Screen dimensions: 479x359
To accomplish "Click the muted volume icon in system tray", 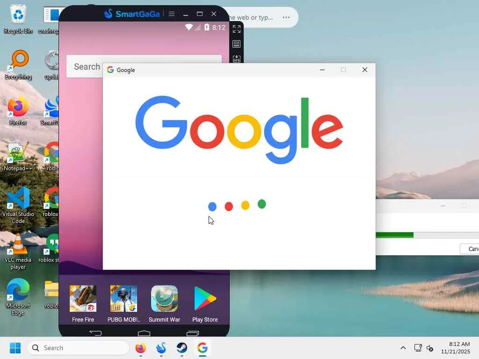I will coord(430,348).
